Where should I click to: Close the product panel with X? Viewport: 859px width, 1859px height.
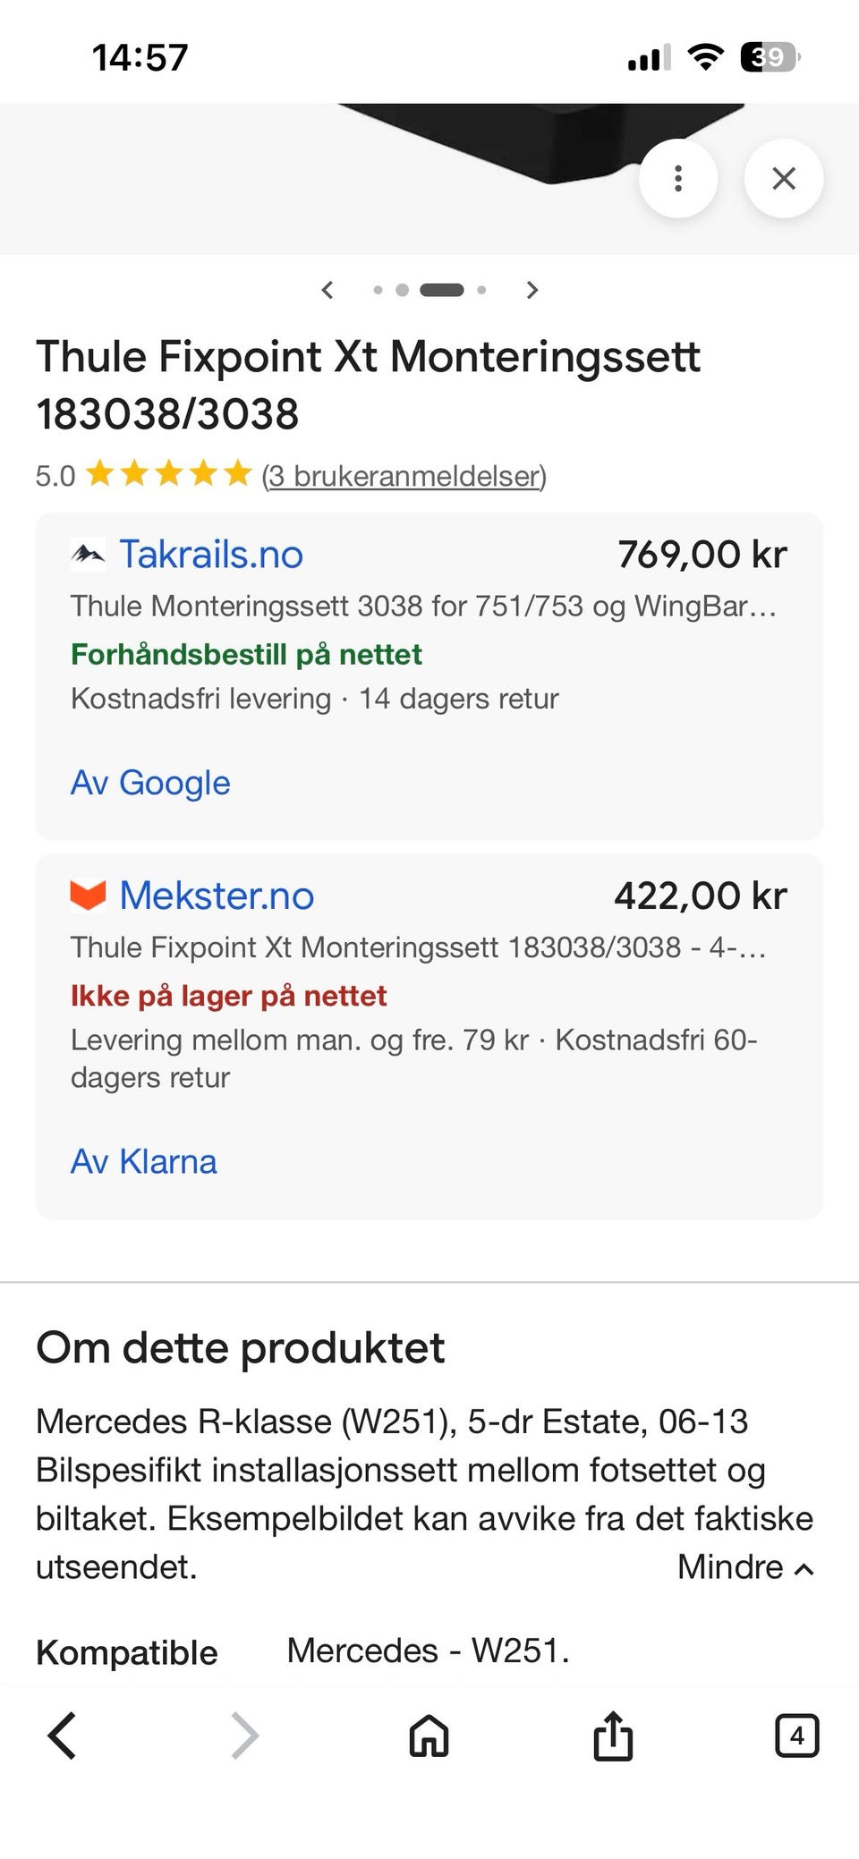pyautogui.click(x=784, y=178)
